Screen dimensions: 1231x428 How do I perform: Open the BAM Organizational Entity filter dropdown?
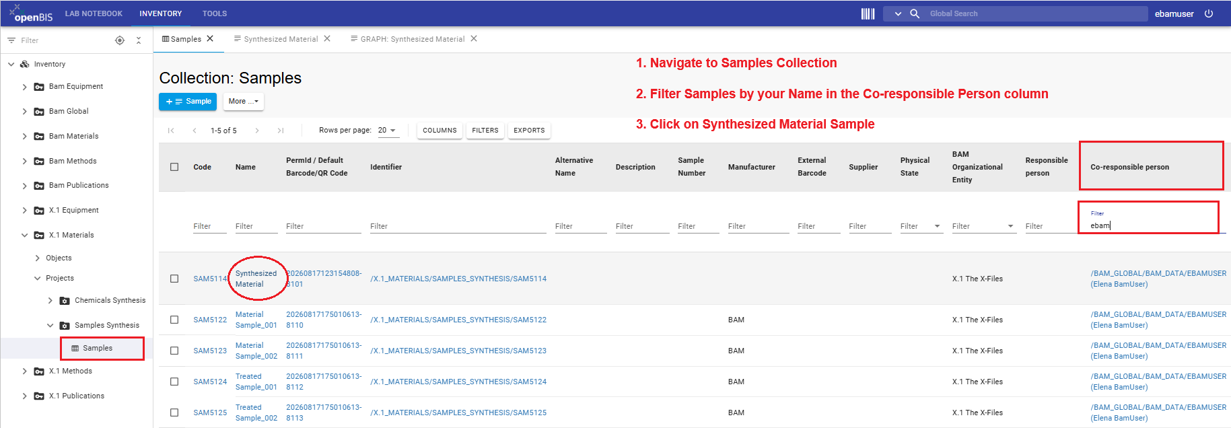(1010, 227)
